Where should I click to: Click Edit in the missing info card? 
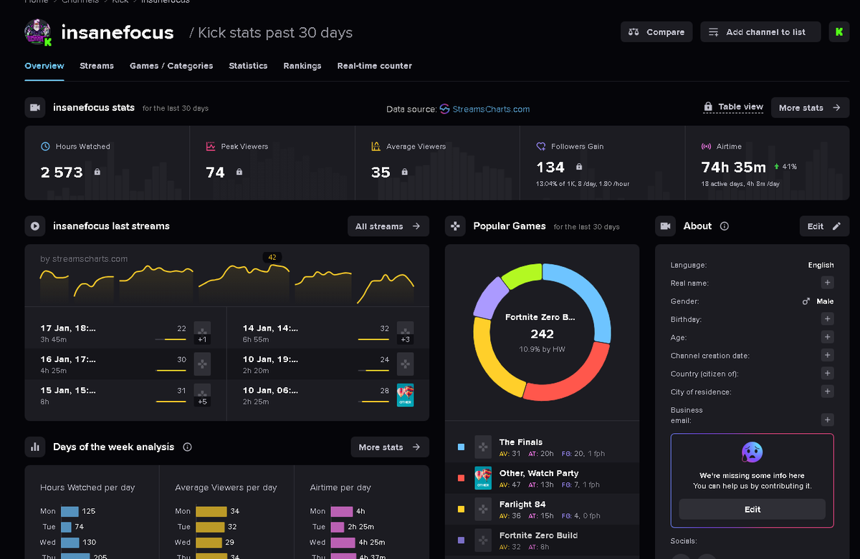click(x=752, y=510)
